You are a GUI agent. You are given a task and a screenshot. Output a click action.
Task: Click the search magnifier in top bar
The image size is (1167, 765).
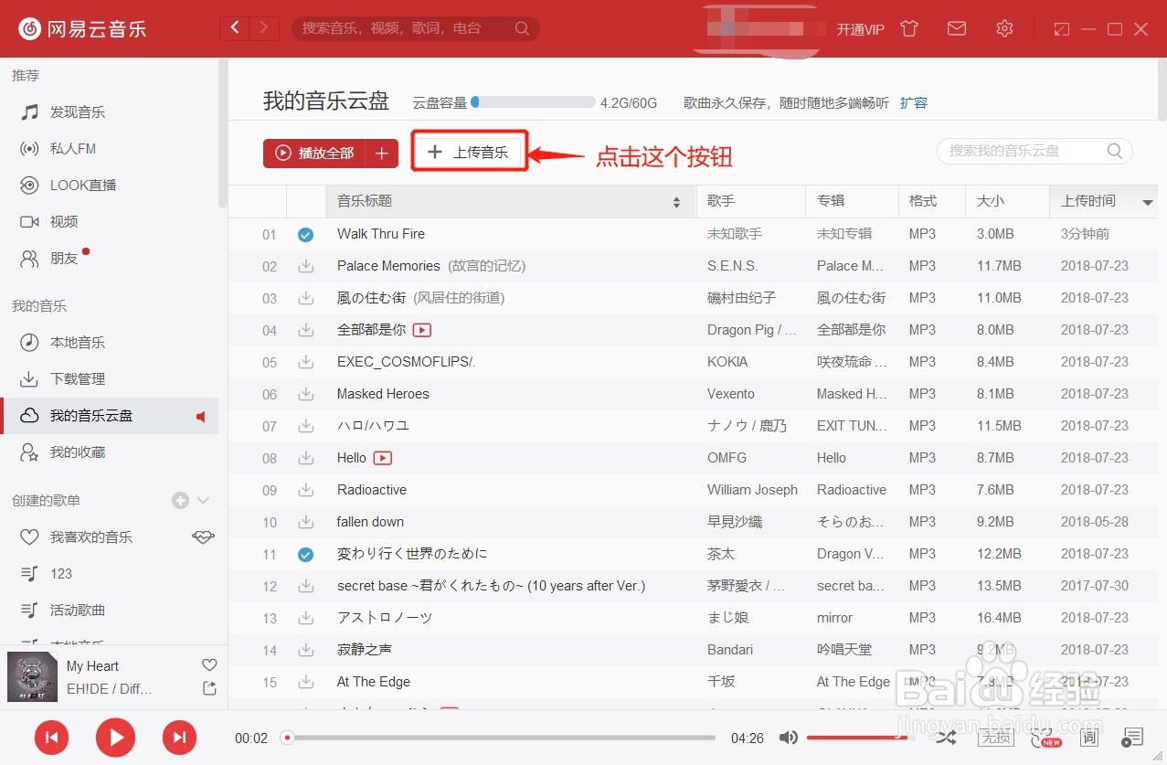(x=522, y=28)
